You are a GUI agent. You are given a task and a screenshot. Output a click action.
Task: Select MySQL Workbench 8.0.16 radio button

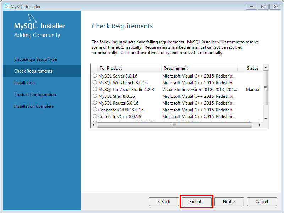pos(95,82)
